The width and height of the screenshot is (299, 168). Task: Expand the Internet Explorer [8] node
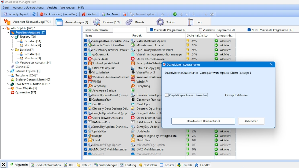8,71
